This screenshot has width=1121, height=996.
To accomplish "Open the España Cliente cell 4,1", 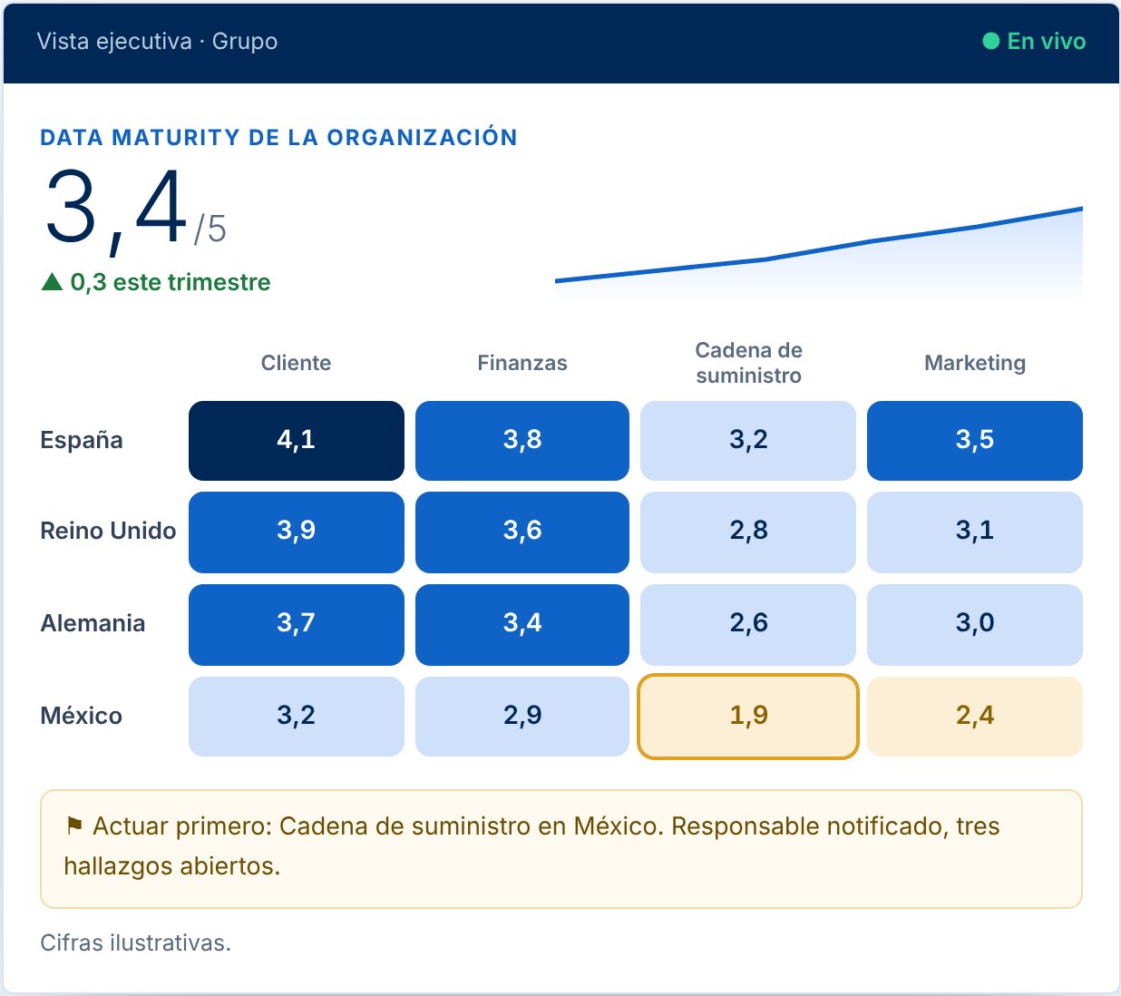I will click(x=297, y=441).
